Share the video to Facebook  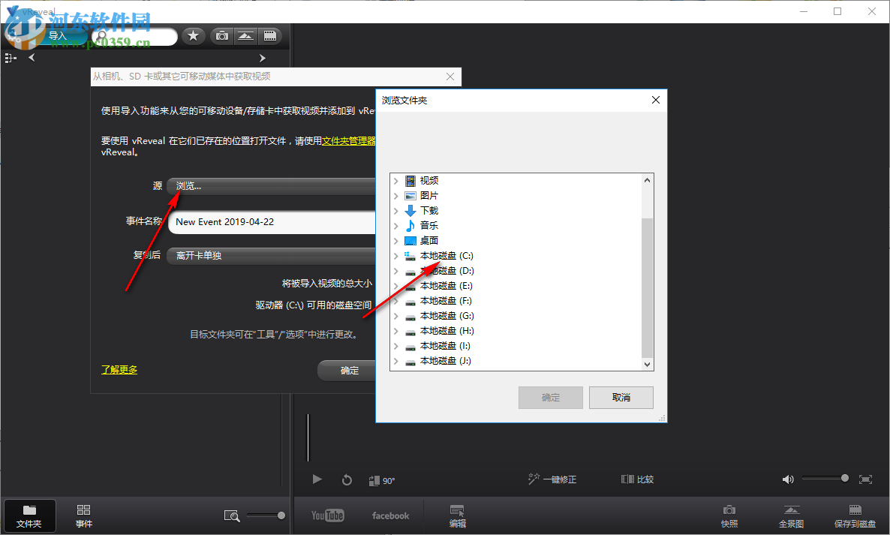click(390, 515)
